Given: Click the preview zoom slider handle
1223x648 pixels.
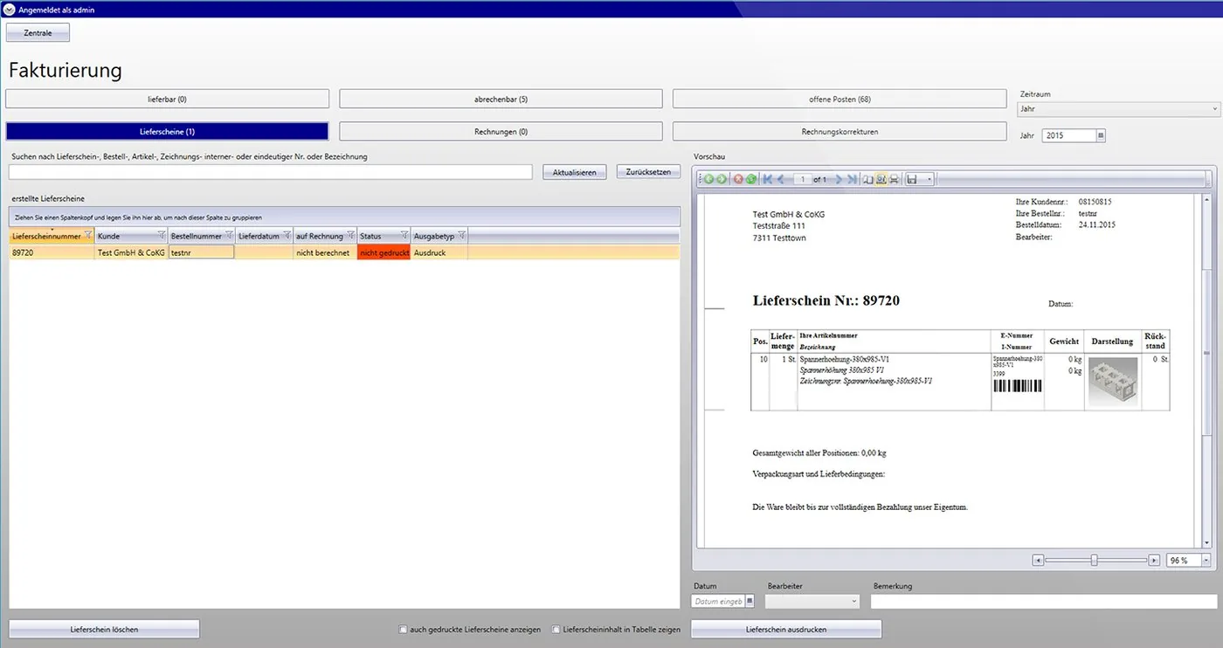Looking at the screenshot, I should [1094, 560].
